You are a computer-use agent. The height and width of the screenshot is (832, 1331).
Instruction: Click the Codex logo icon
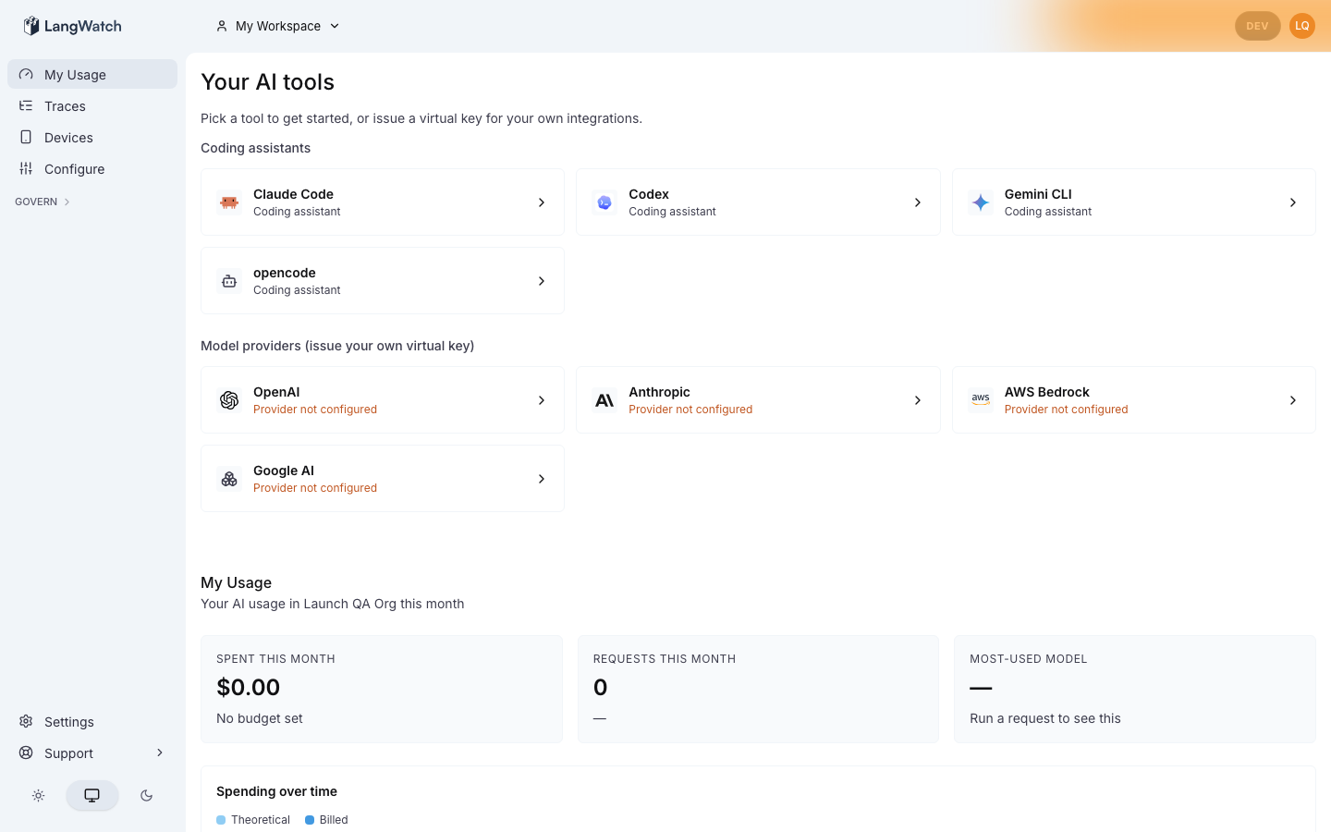pos(604,202)
